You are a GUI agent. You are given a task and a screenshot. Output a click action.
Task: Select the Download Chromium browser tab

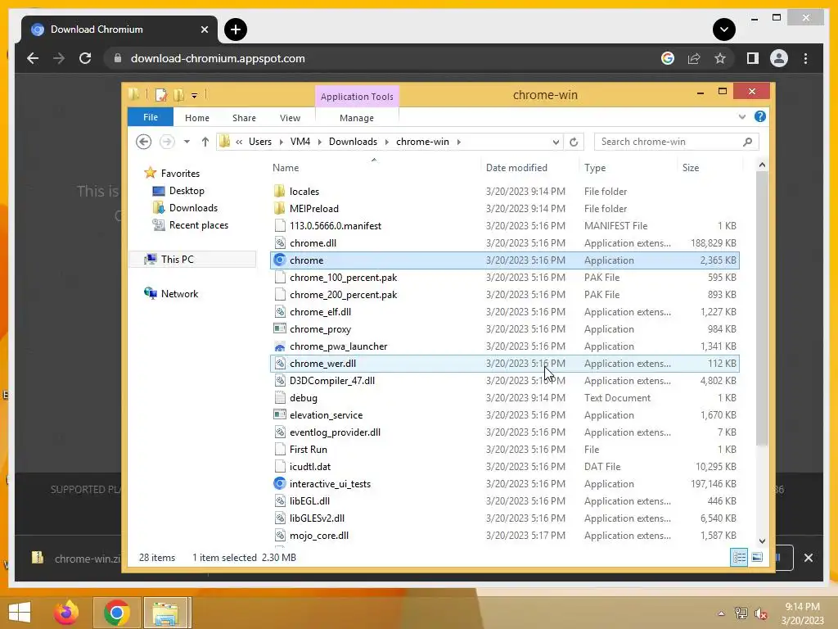119,29
